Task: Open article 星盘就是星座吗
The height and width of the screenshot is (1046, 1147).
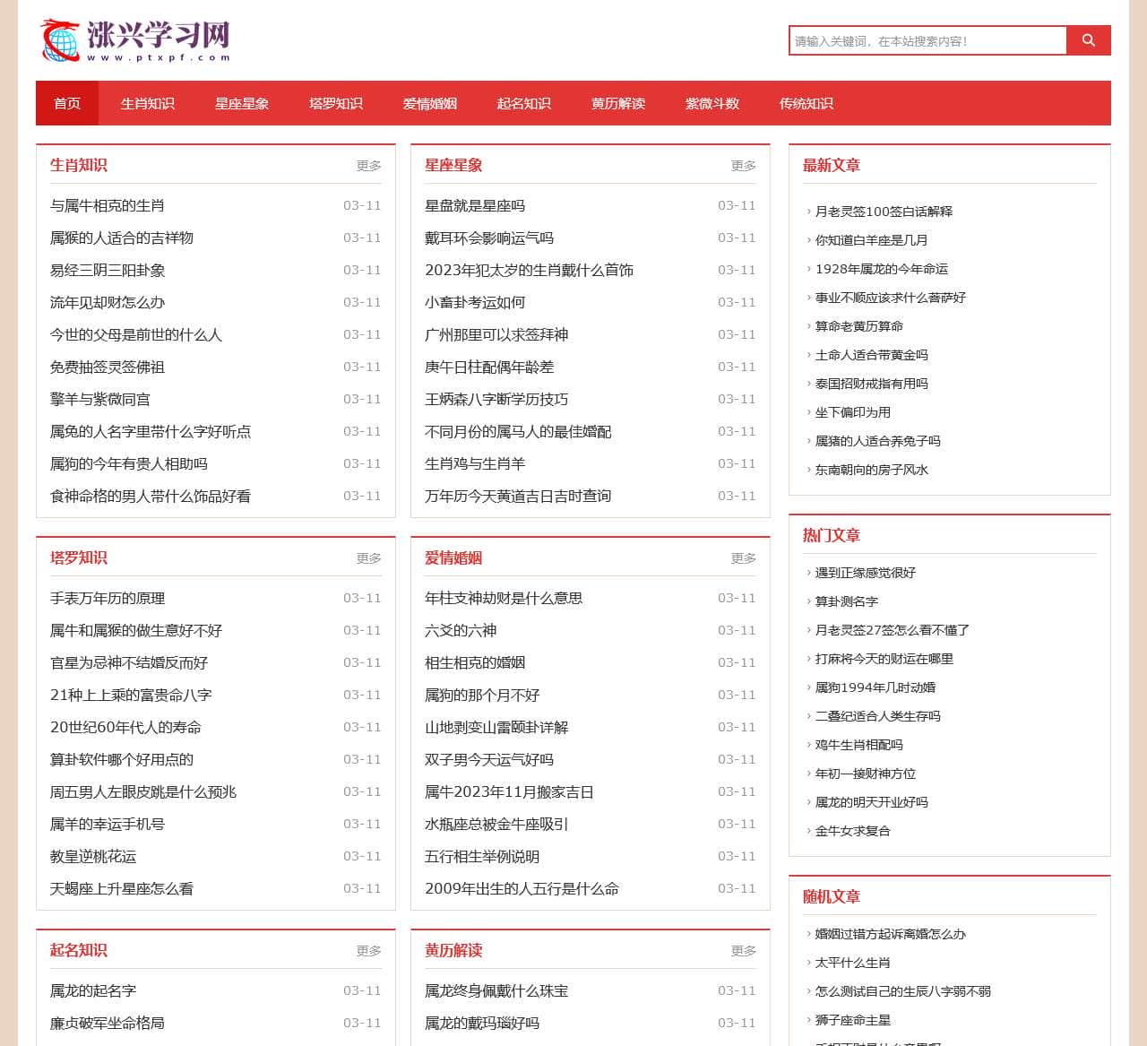Action: pos(475,205)
